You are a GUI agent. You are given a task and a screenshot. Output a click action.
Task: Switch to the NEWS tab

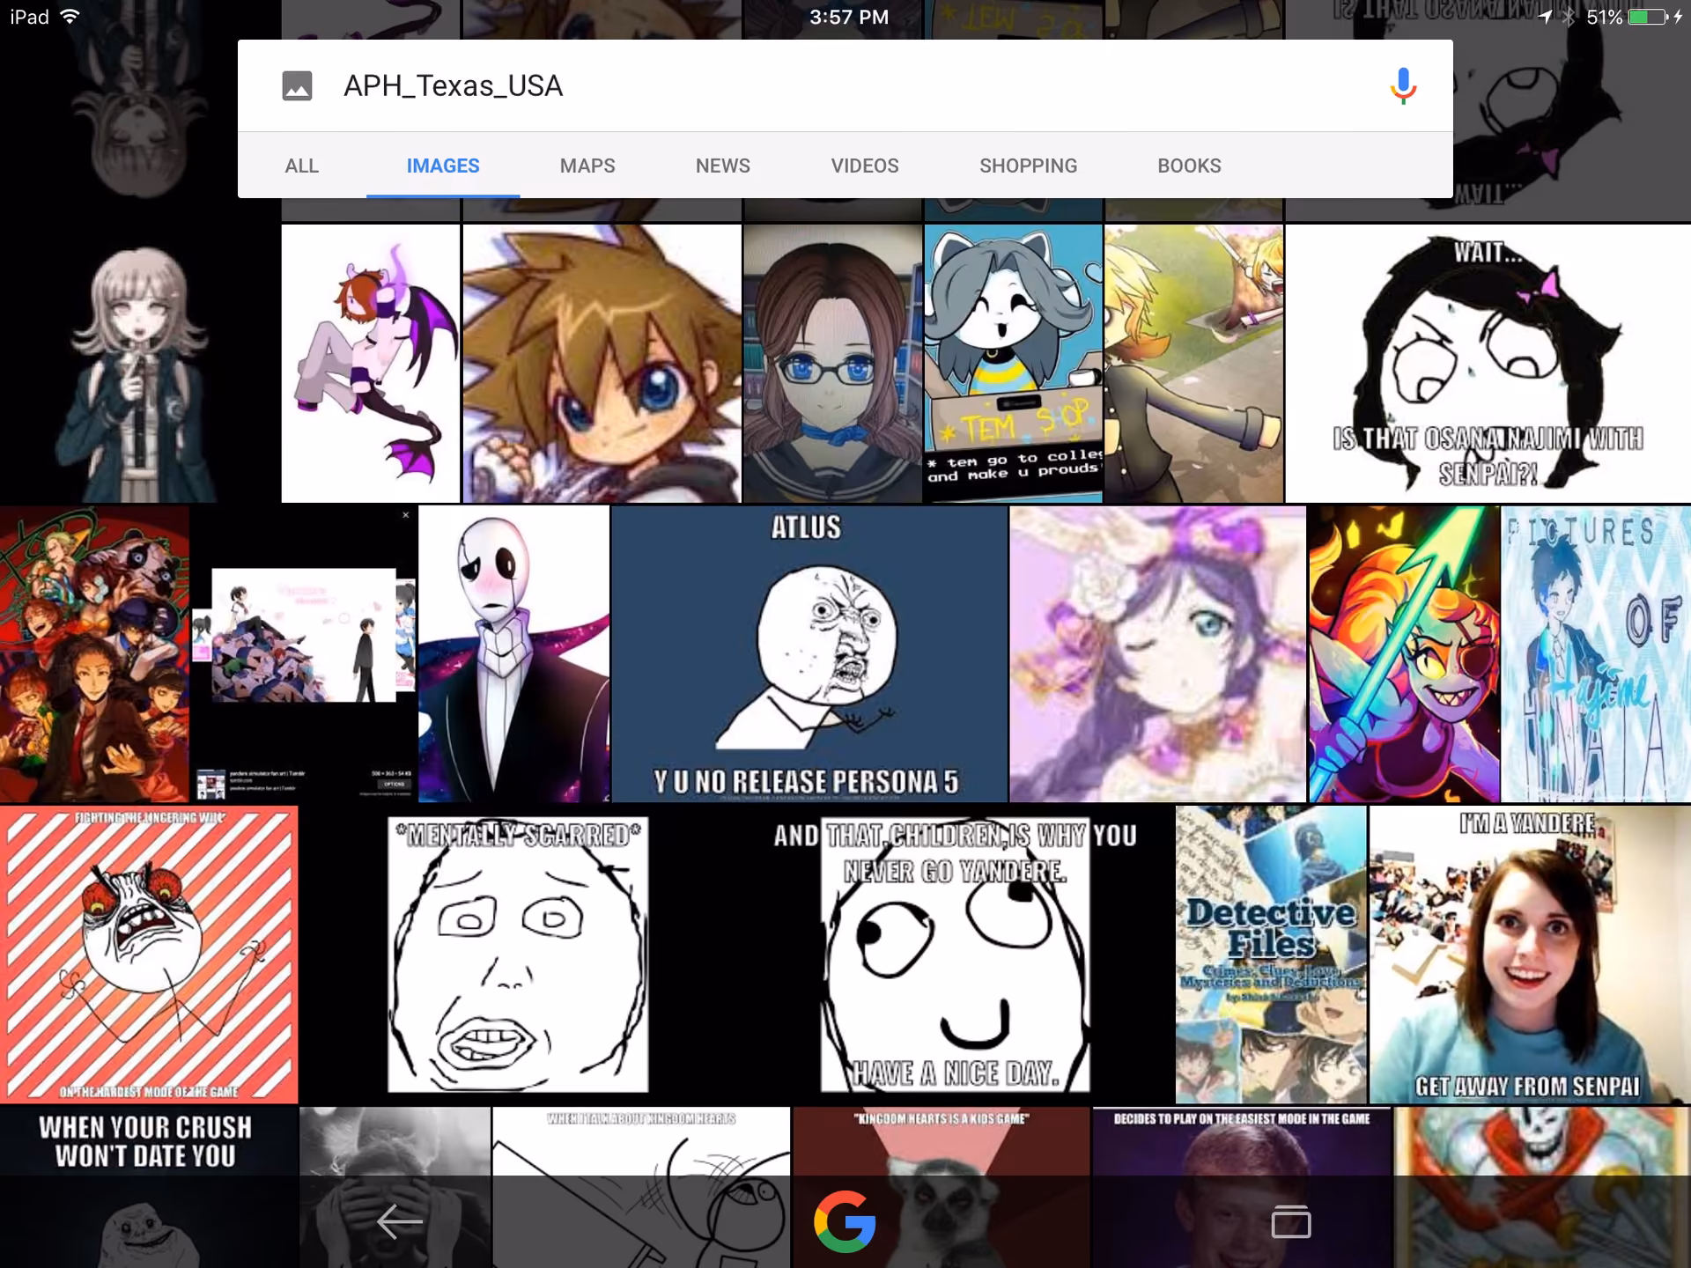point(723,166)
